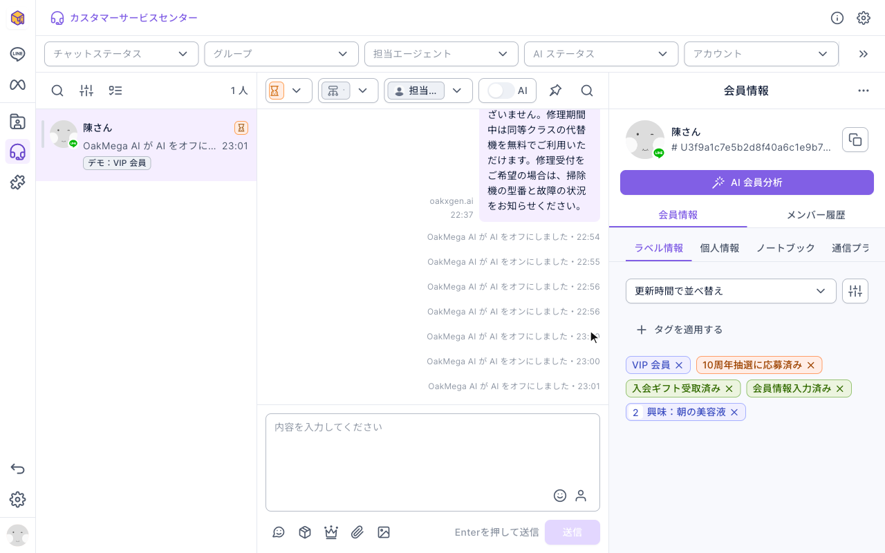The width and height of the screenshot is (885, 553).
Task: Remove the 10周年抽選に応募済み tag
Action: 811,365
